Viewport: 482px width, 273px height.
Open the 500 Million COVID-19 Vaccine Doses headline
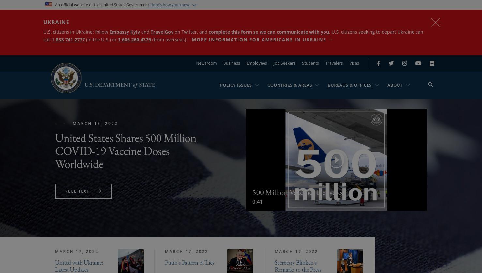pyautogui.click(x=126, y=151)
